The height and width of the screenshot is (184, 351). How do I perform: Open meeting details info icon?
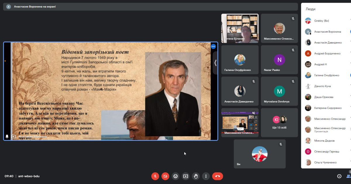tap(339, 176)
